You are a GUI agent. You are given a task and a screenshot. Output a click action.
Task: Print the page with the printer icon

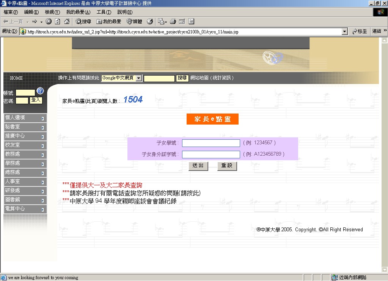pos(173,22)
